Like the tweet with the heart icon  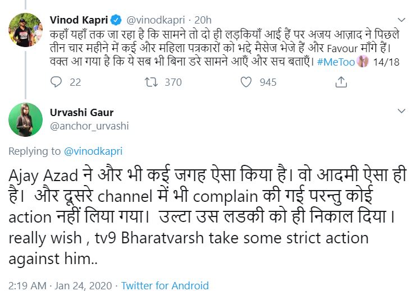[x=245, y=82]
